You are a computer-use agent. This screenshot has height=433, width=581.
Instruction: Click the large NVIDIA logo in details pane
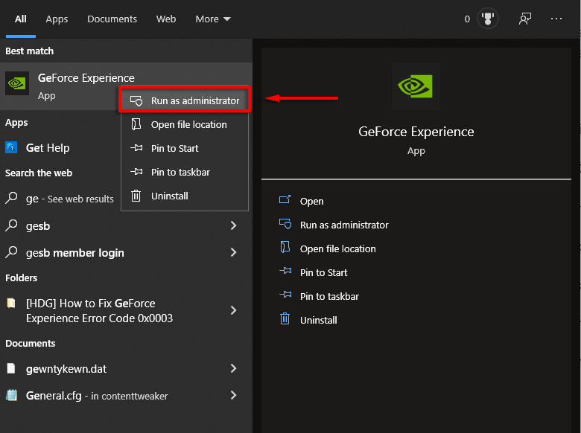click(416, 86)
